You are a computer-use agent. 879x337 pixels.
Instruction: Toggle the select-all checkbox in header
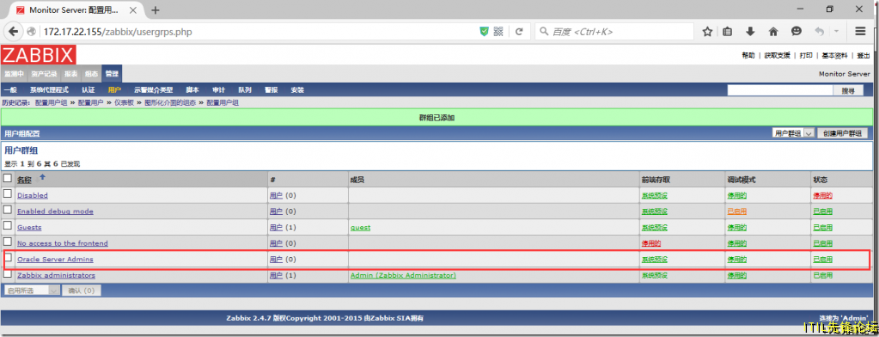click(x=8, y=178)
